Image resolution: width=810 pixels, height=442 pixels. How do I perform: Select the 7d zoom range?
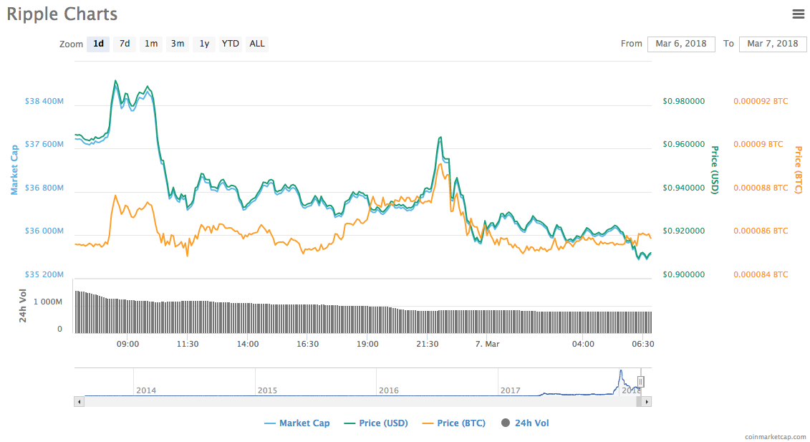click(125, 44)
